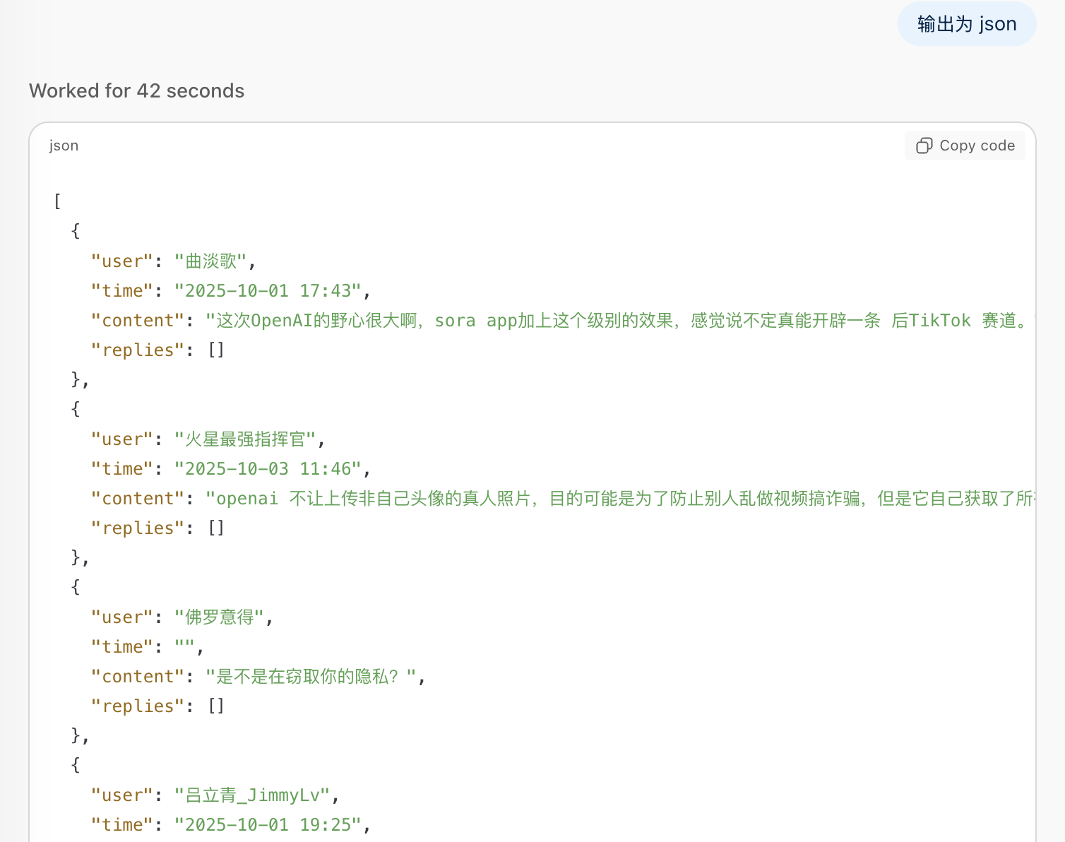Click the timestamp "2025-10-01 17:43"
The height and width of the screenshot is (842, 1065).
268,291
